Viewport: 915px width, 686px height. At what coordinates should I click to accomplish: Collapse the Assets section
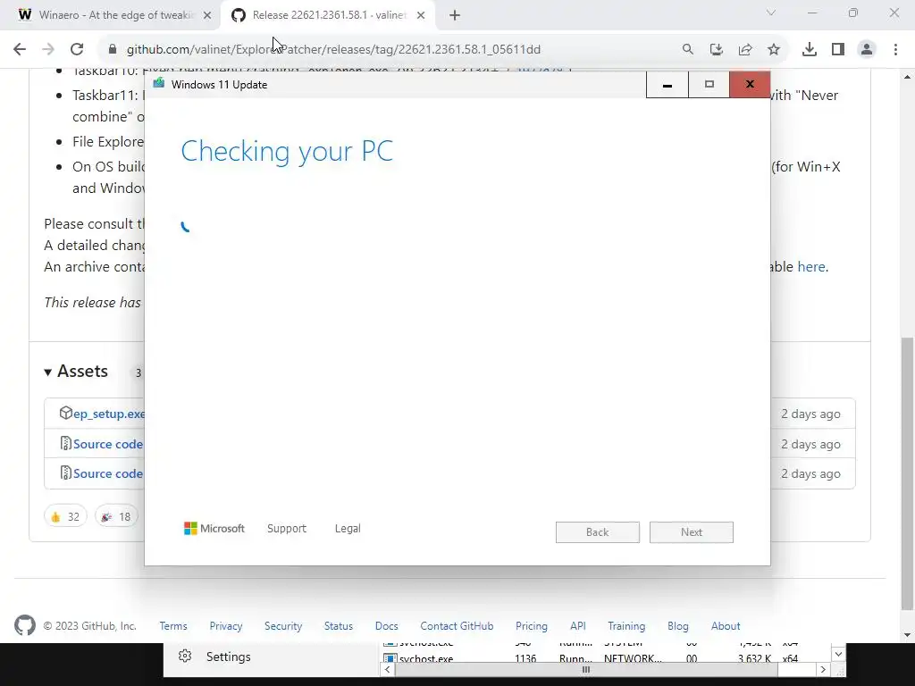76,372
